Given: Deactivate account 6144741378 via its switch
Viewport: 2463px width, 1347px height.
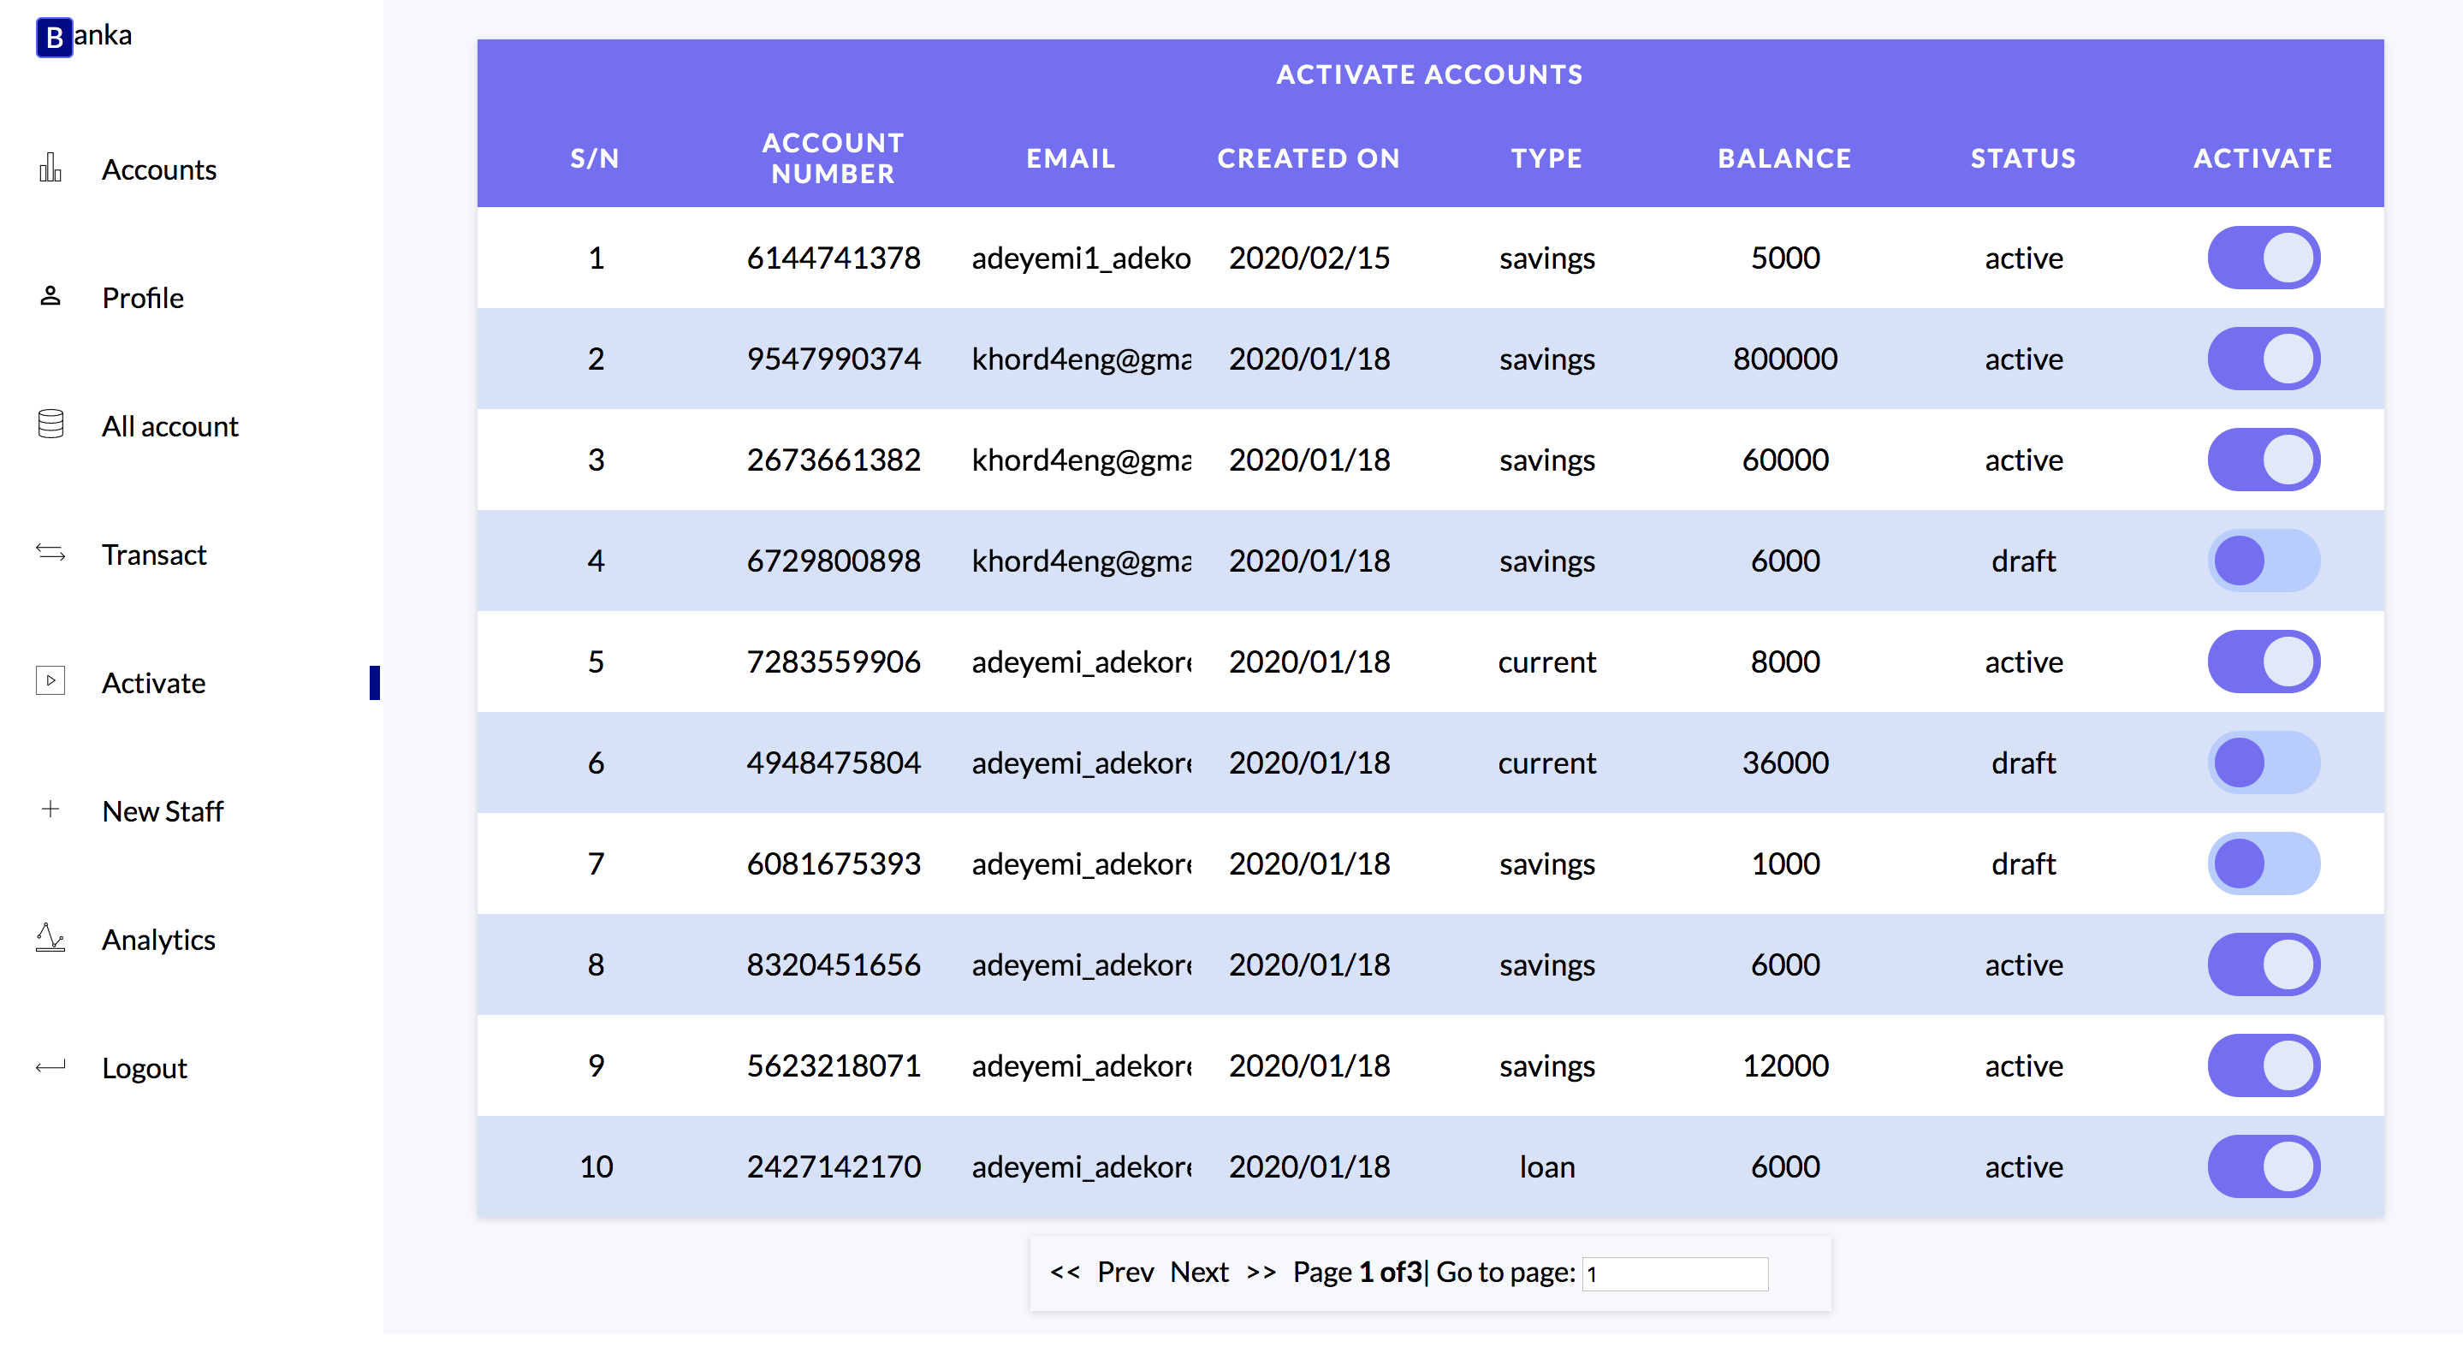Looking at the screenshot, I should coord(2263,258).
